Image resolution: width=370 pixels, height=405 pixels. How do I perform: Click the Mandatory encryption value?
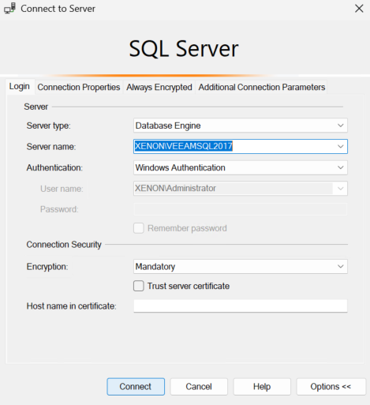coord(155,267)
